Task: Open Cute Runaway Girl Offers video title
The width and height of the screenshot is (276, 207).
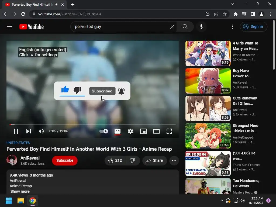Action: (x=245, y=101)
